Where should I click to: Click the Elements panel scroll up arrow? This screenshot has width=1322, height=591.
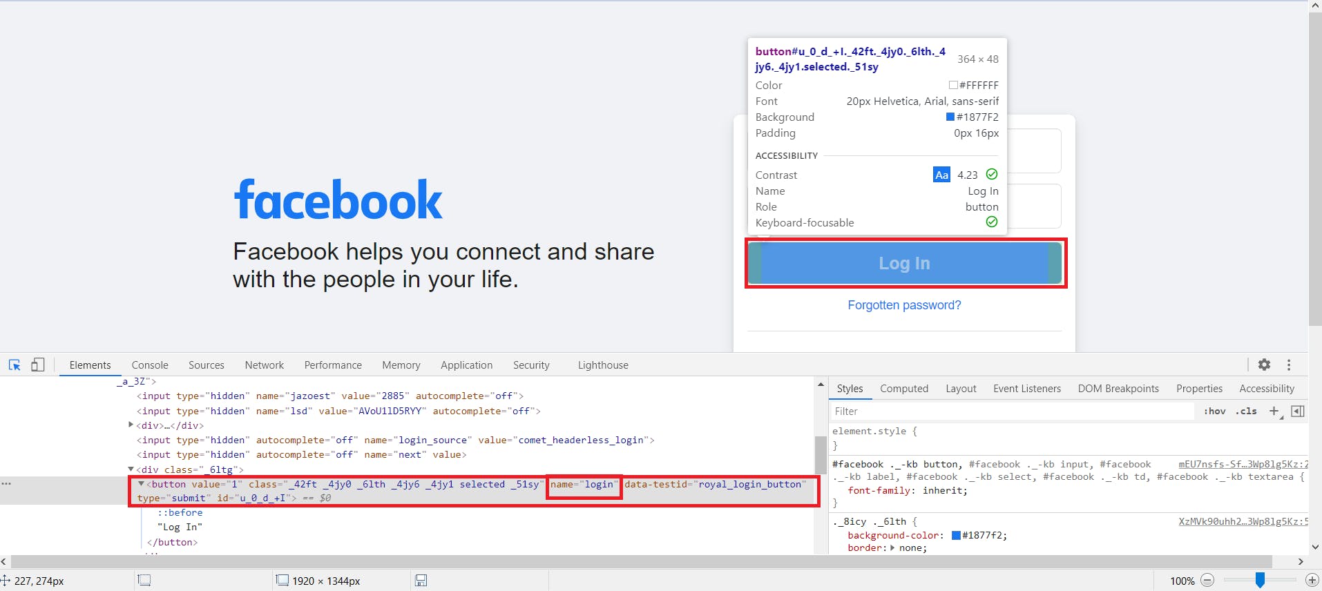click(x=821, y=384)
